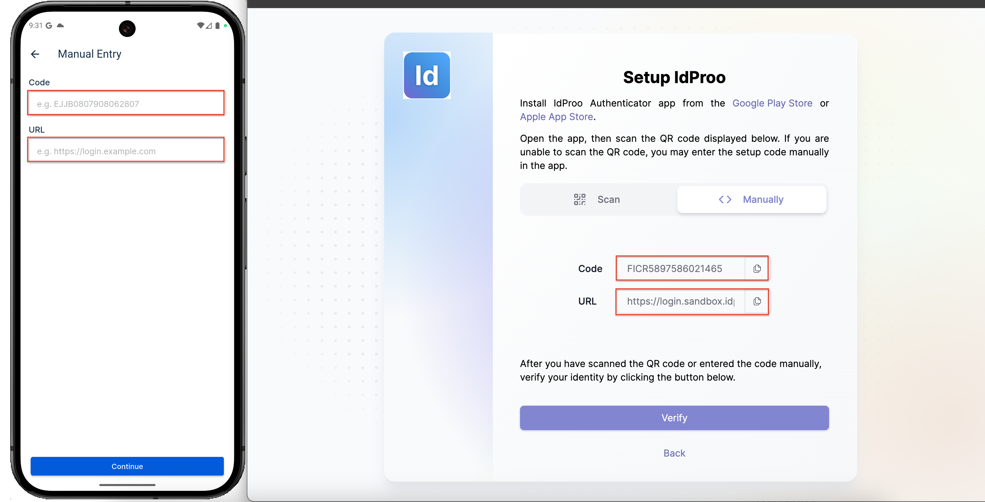Viewport: 985px width, 502px height.
Task: Click the web page URL label
Action: tap(587, 302)
